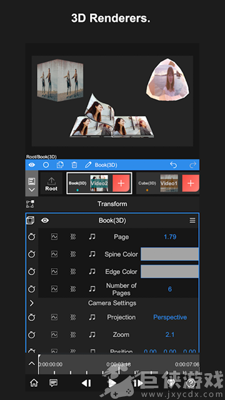
Task: Click the 3D cube icon of Book(3D) effect
Action: [x=31, y=221]
